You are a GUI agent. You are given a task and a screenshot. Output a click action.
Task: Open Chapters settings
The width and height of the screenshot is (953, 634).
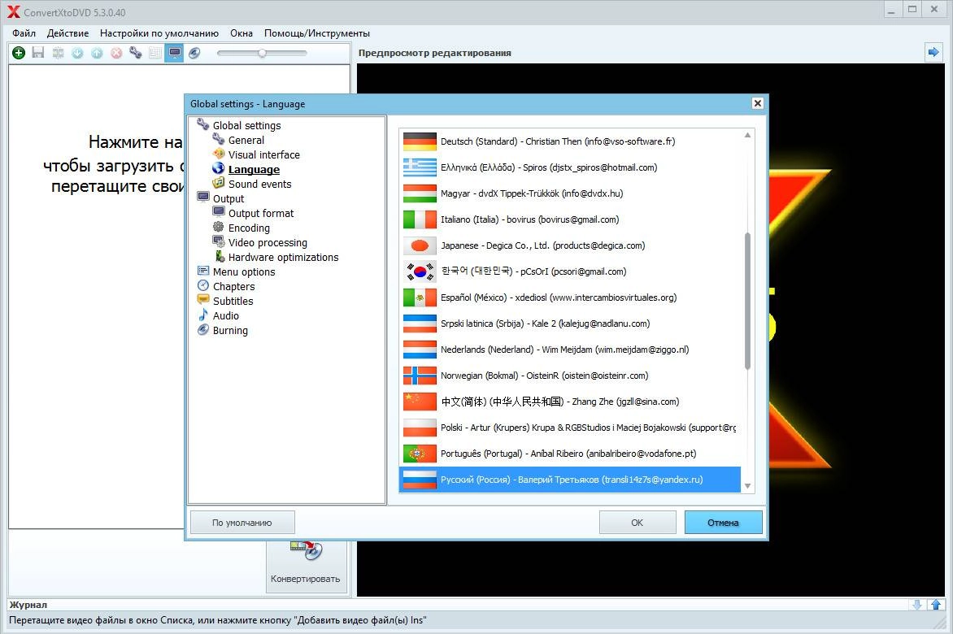(233, 287)
